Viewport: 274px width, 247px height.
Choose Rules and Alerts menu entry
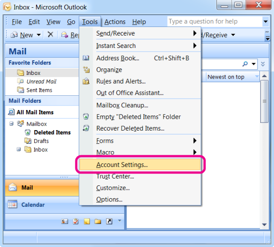click(140, 81)
